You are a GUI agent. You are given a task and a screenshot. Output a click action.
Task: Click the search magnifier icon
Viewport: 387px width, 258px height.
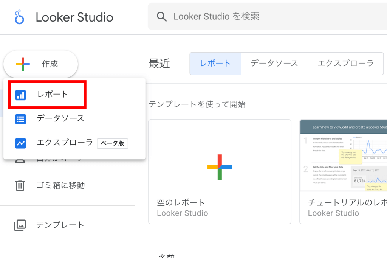[162, 17]
